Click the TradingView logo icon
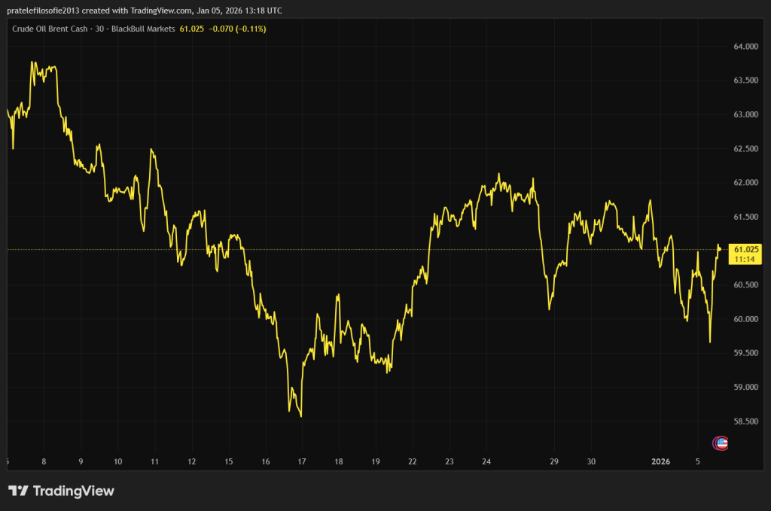The image size is (771, 511). [19, 491]
